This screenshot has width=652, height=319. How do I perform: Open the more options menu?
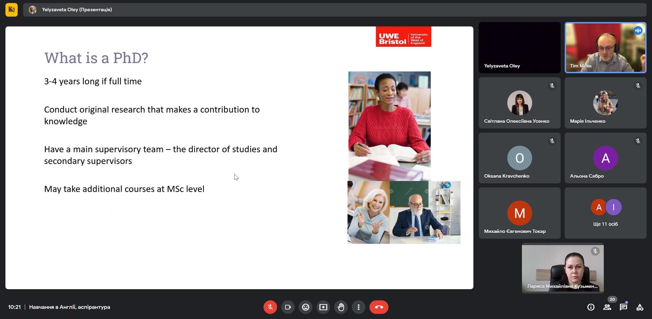(x=359, y=307)
